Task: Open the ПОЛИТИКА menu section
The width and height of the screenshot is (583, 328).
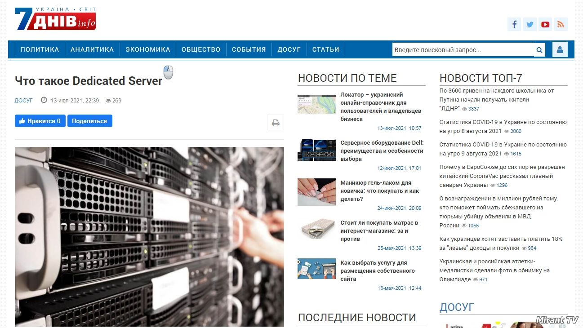Action: tap(40, 49)
